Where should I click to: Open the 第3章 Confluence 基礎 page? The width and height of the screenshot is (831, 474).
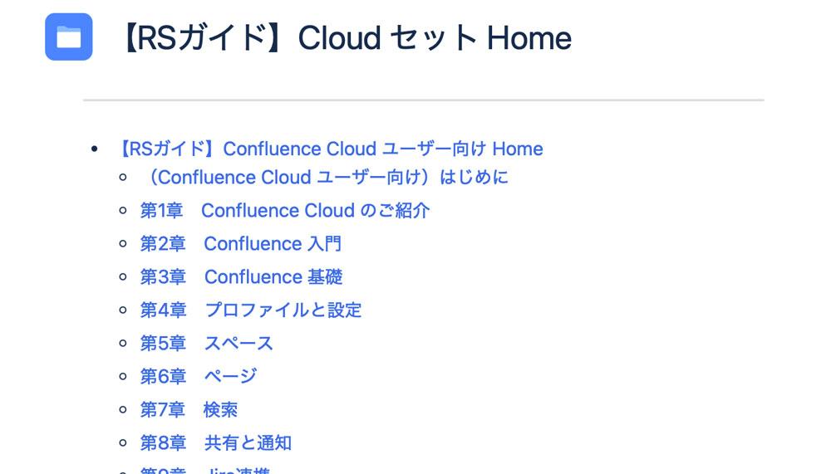tap(241, 276)
